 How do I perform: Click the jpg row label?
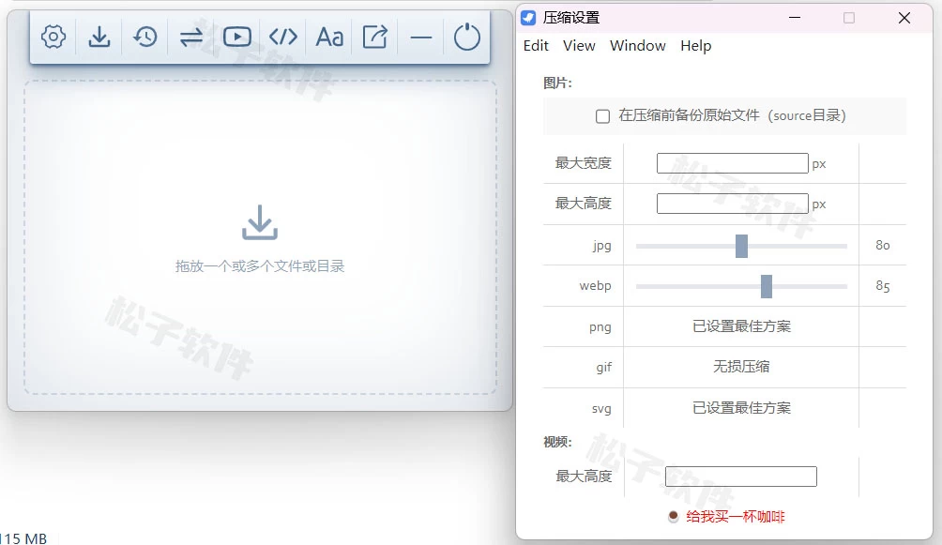[x=601, y=246]
